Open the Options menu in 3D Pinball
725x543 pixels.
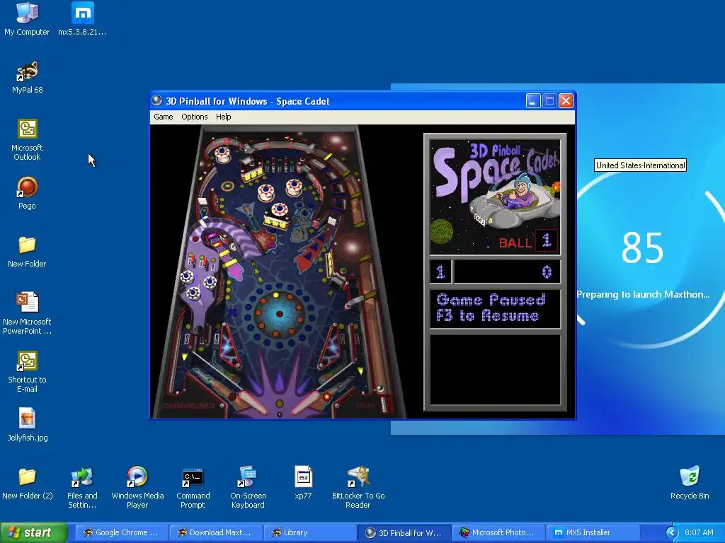194,117
